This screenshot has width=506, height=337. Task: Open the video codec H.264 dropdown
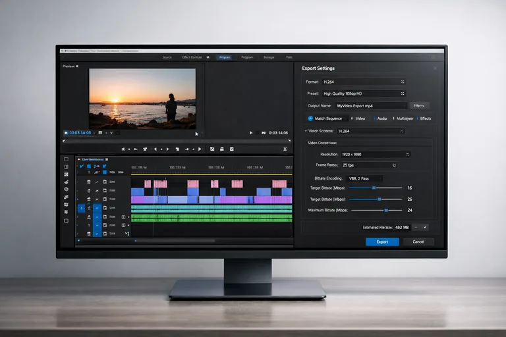tap(371, 131)
